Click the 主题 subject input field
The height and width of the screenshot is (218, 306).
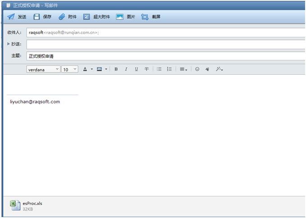click(x=166, y=56)
